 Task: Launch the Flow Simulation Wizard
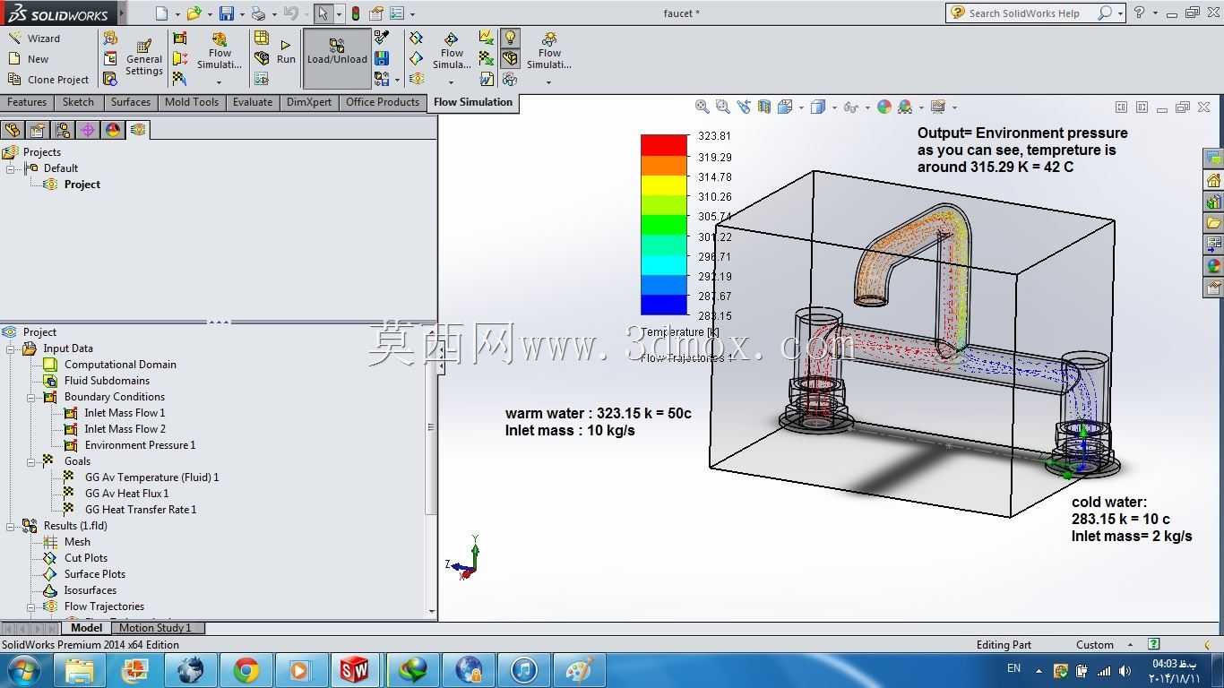tap(34, 39)
